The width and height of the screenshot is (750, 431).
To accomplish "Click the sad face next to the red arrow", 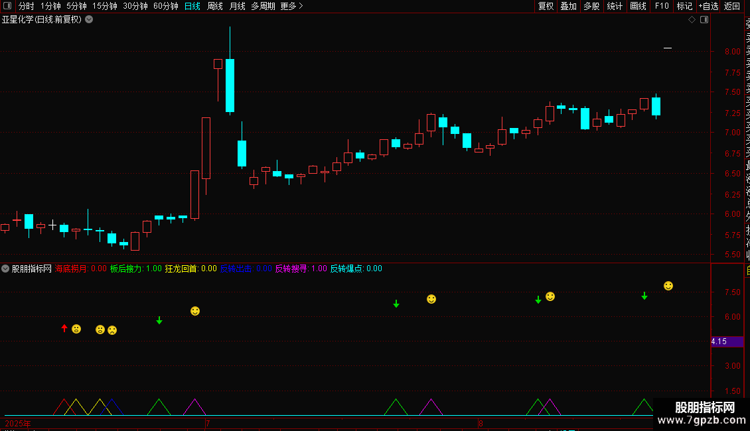I will point(76,329).
